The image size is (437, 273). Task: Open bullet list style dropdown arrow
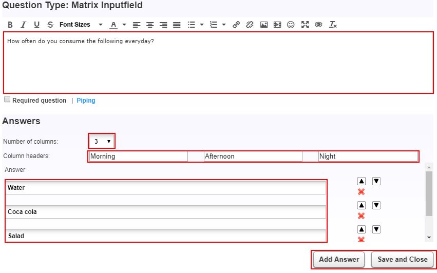[202, 25]
